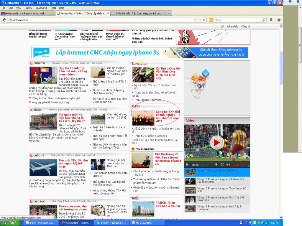Click the RSS icon next to GIÁO DỤC
The width and height of the screenshot is (302, 226).
[x=31, y=201]
